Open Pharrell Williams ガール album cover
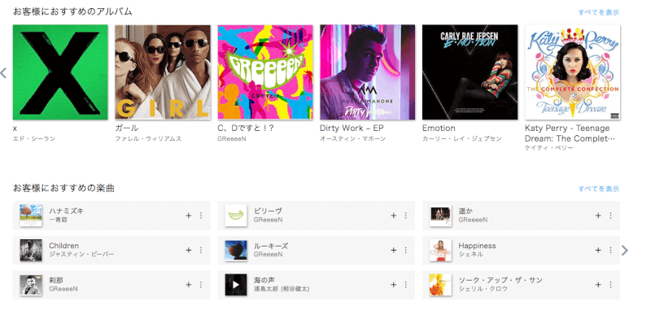 point(163,72)
